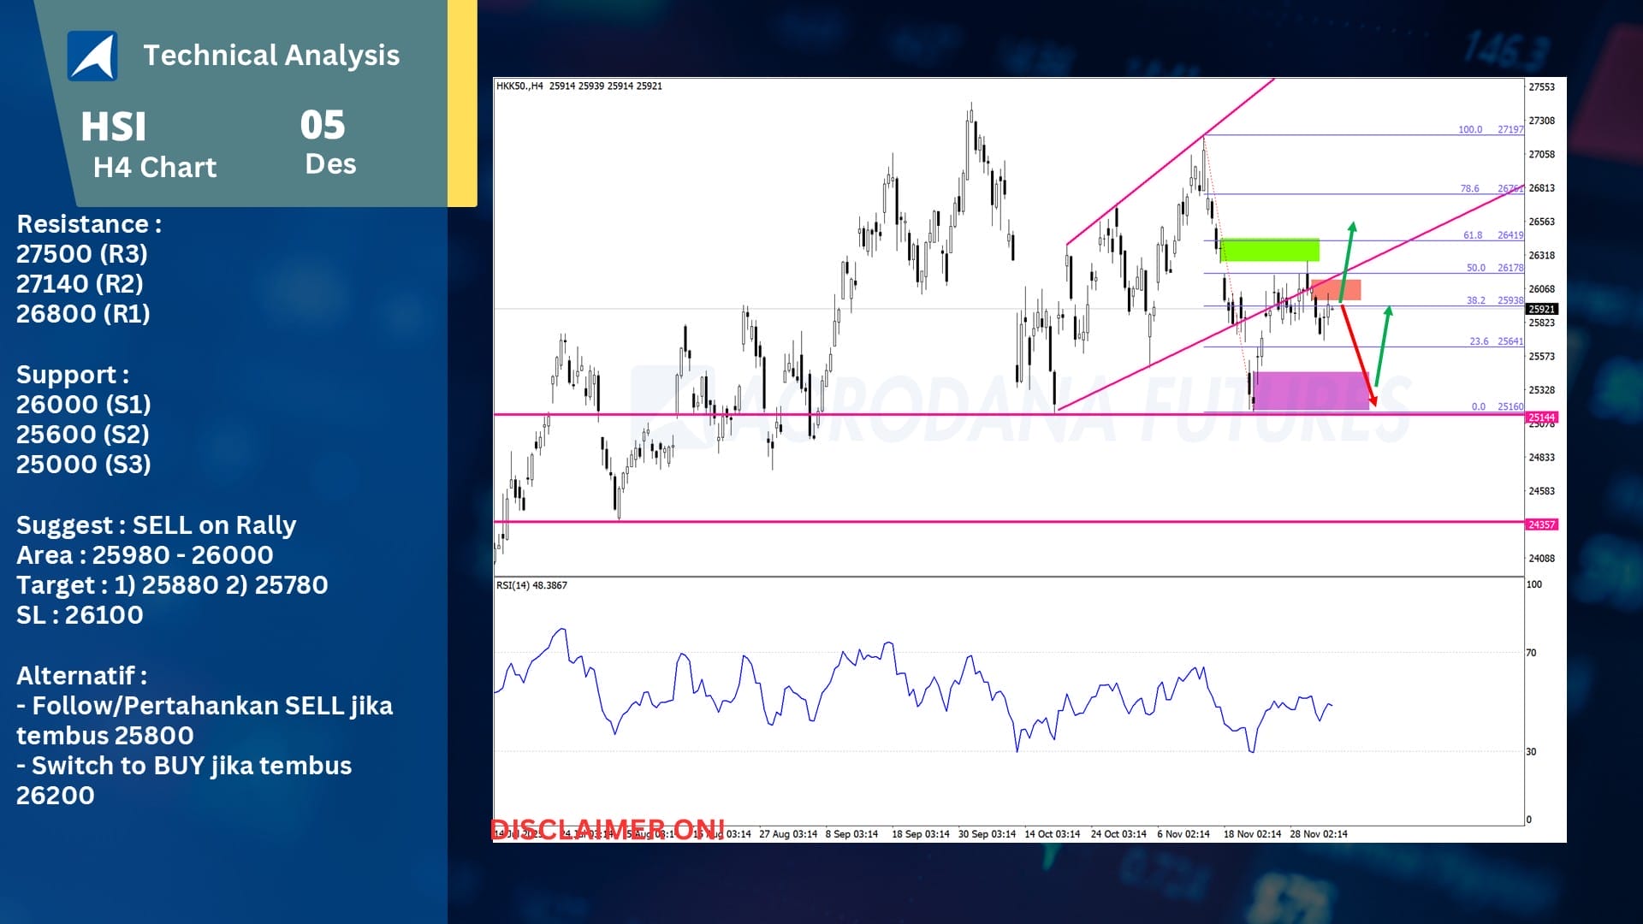
Task: Click the 28 Nov 02:14 date label
Action: click(x=1318, y=833)
